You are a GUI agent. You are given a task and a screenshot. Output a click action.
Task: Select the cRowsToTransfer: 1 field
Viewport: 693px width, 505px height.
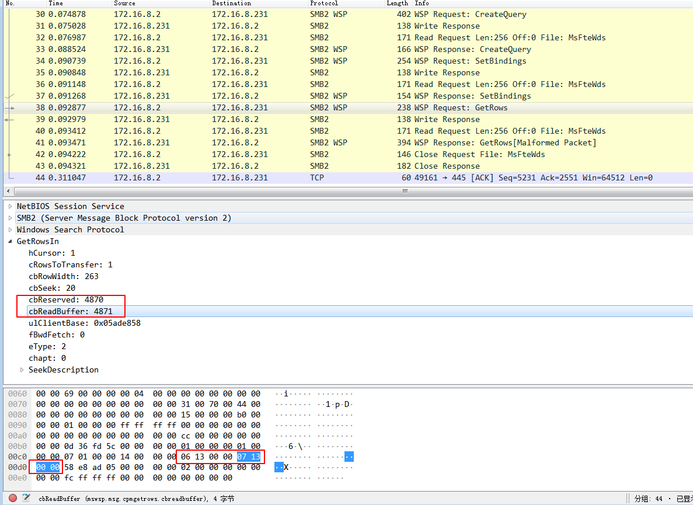pyautogui.click(x=71, y=264)
